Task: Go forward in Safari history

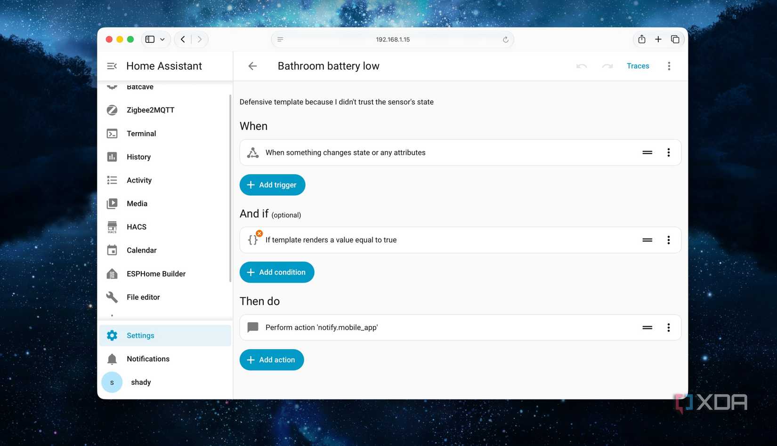Action: pyautogui.click(x=200, y=40)
